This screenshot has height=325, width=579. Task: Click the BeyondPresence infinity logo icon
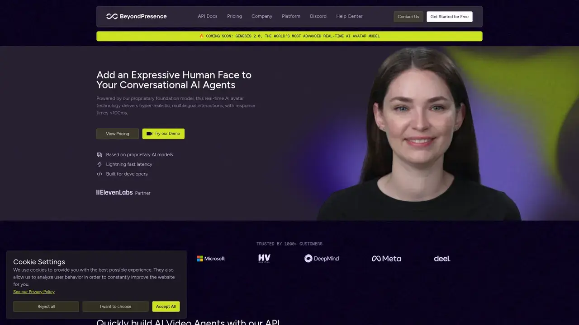[x=112, y=16]
